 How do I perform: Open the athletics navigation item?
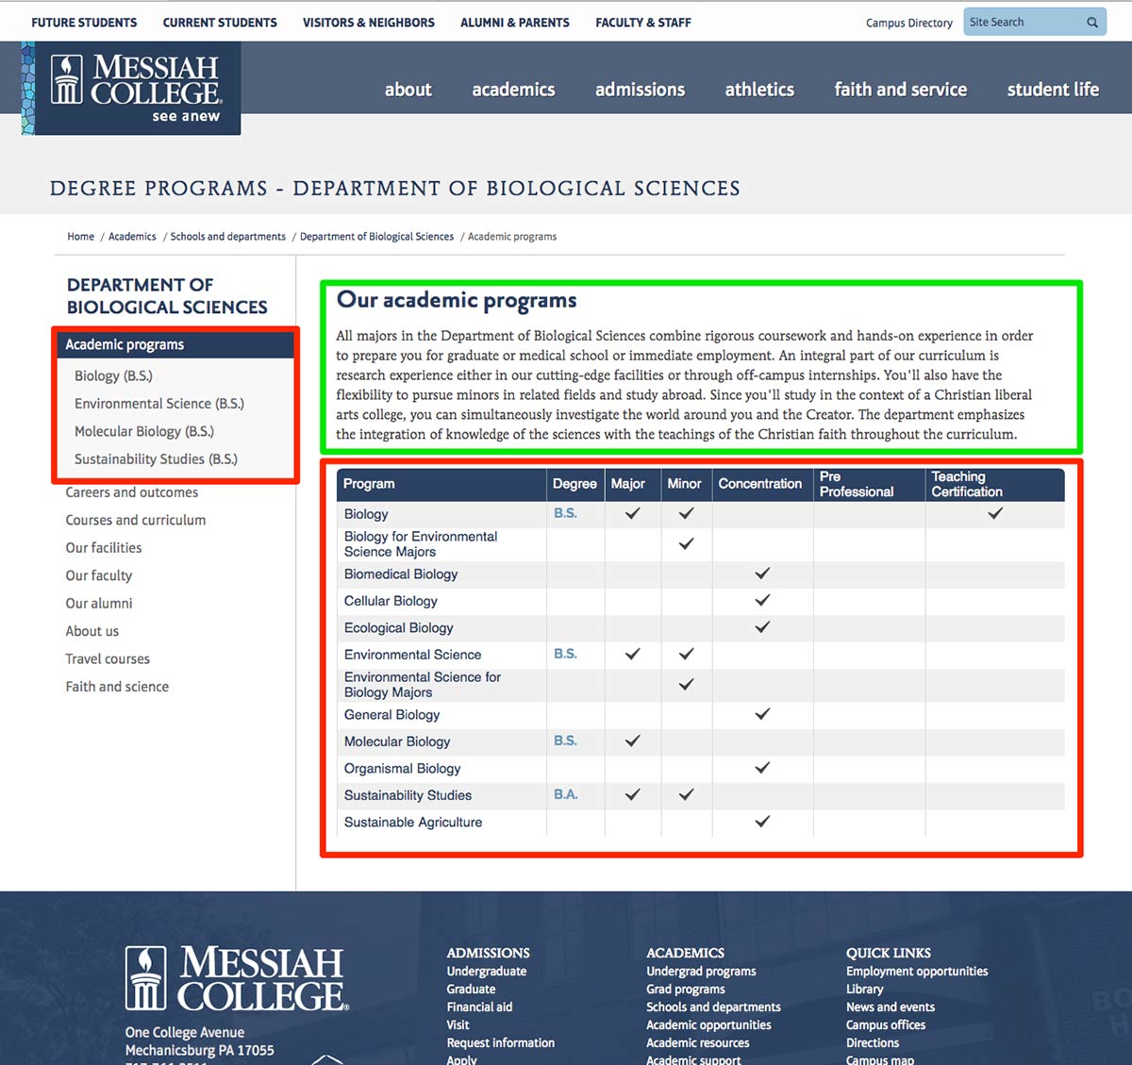click(759, 90)
